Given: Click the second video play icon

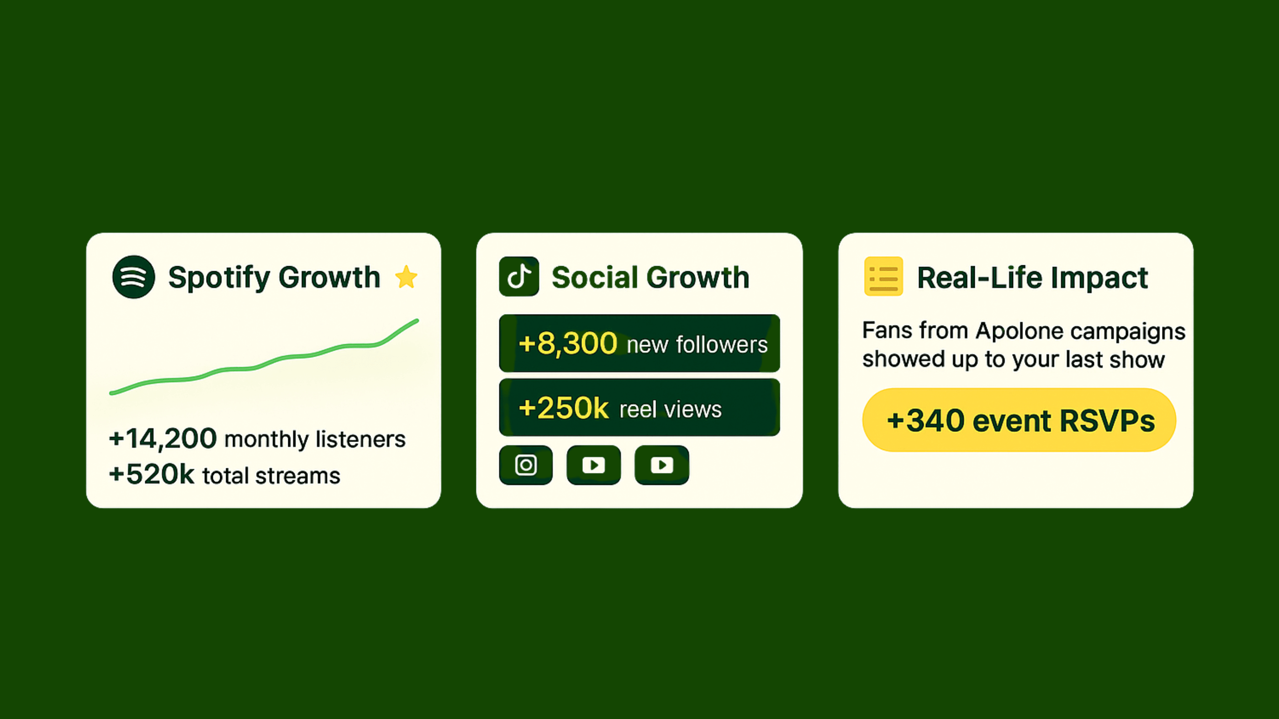Looking at the screenshot, I should click(662, 465).
